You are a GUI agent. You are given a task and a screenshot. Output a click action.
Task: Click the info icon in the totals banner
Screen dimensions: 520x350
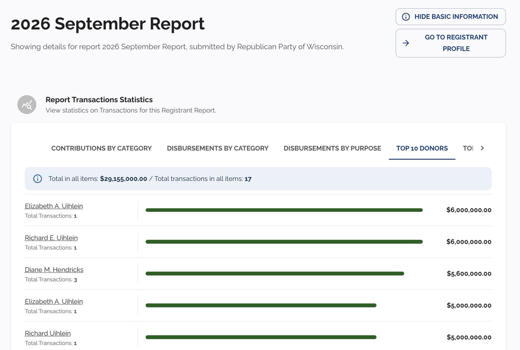pos(38,178)
